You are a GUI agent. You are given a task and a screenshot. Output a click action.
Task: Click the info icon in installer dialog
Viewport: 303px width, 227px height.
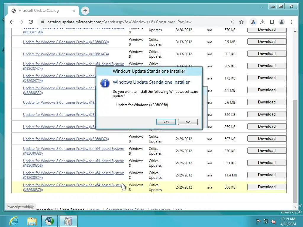point(105,83)
